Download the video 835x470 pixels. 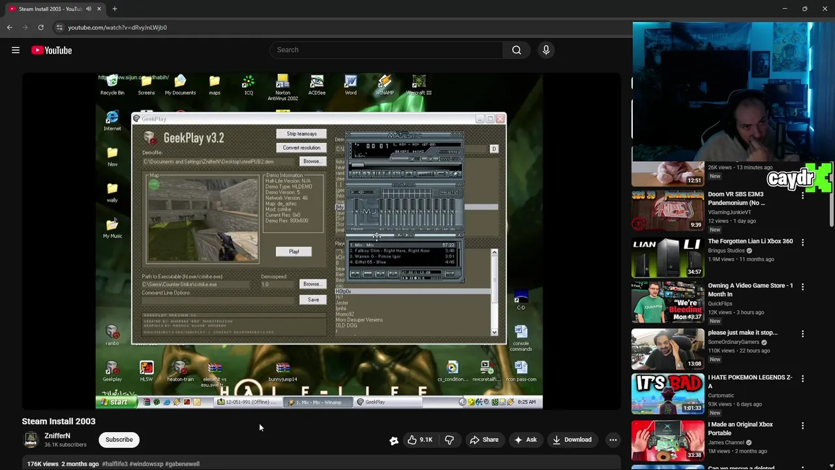point(572,440)
